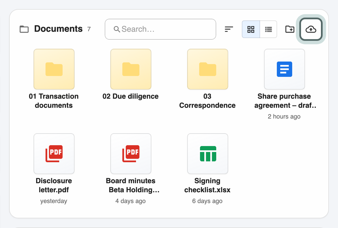This screenshot has height=228, width=338.
Task: Open Signing checklist.xlsx spreadsheet icon
Action: click(x=208, y=154)
